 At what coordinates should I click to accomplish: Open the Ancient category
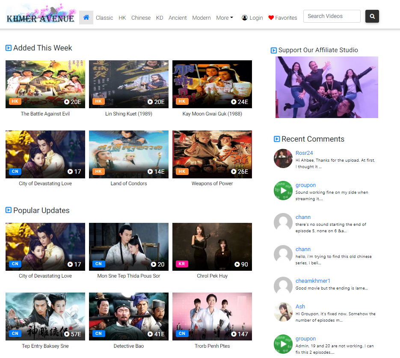(178, 18)
